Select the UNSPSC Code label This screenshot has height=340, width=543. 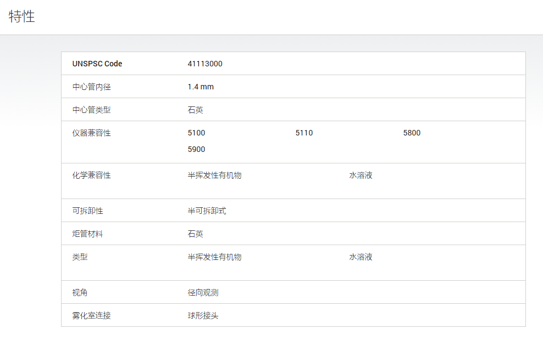[97, 64]
